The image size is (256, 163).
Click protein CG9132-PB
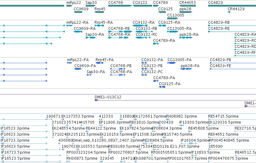coord(147,69)
